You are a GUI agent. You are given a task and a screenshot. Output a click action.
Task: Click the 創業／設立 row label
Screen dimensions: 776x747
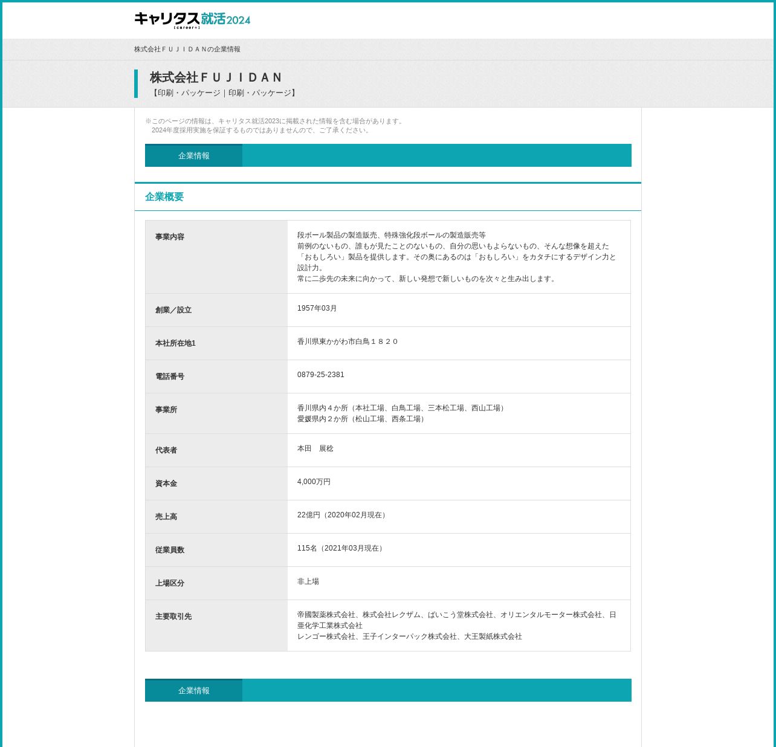(173, 310)
